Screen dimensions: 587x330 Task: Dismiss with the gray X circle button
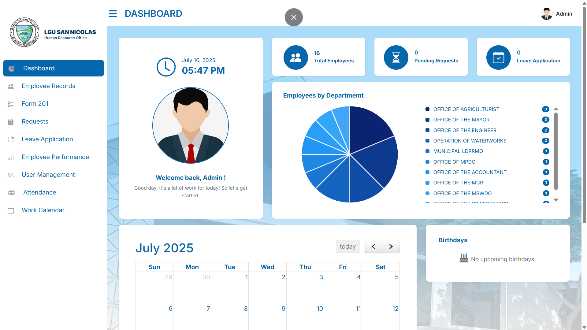pyautogui.click(x=294, y=17)
